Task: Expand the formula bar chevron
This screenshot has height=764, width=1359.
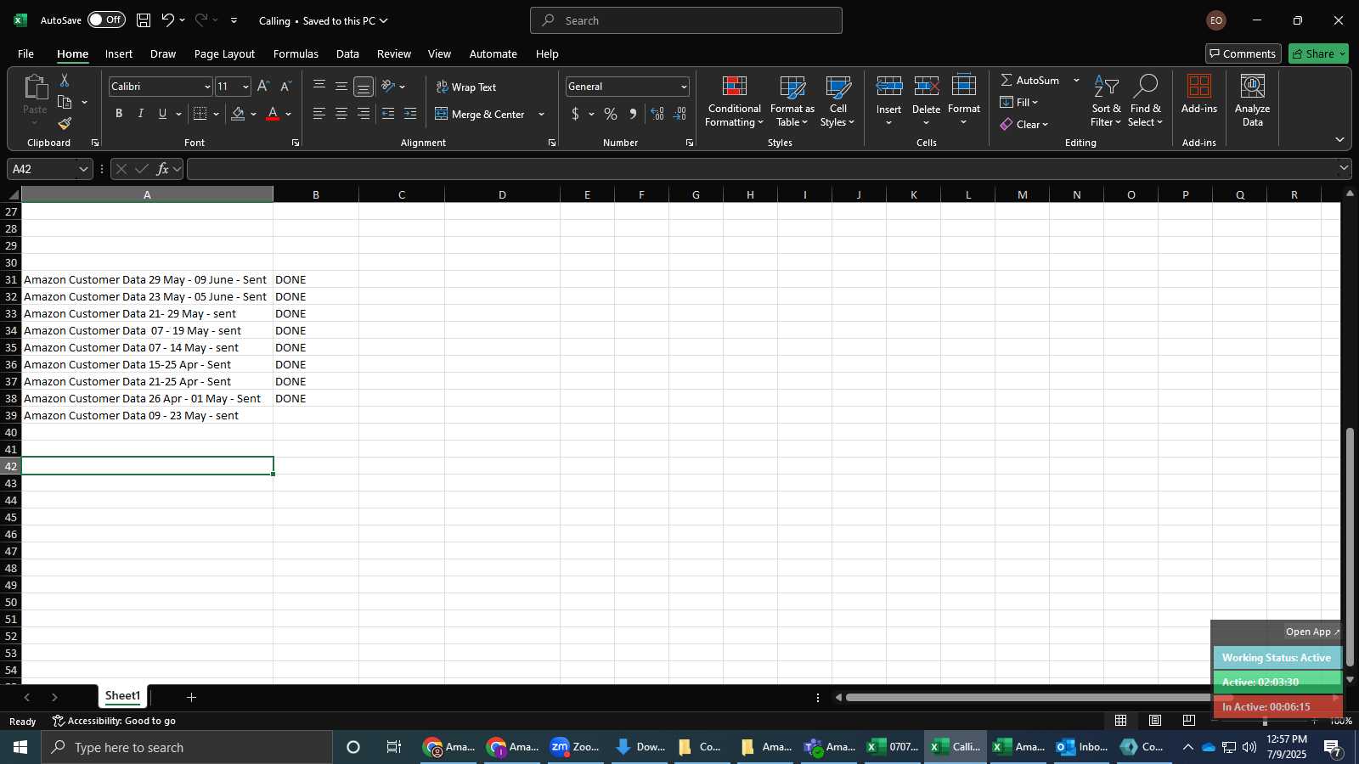Action: click(1343, 168)
